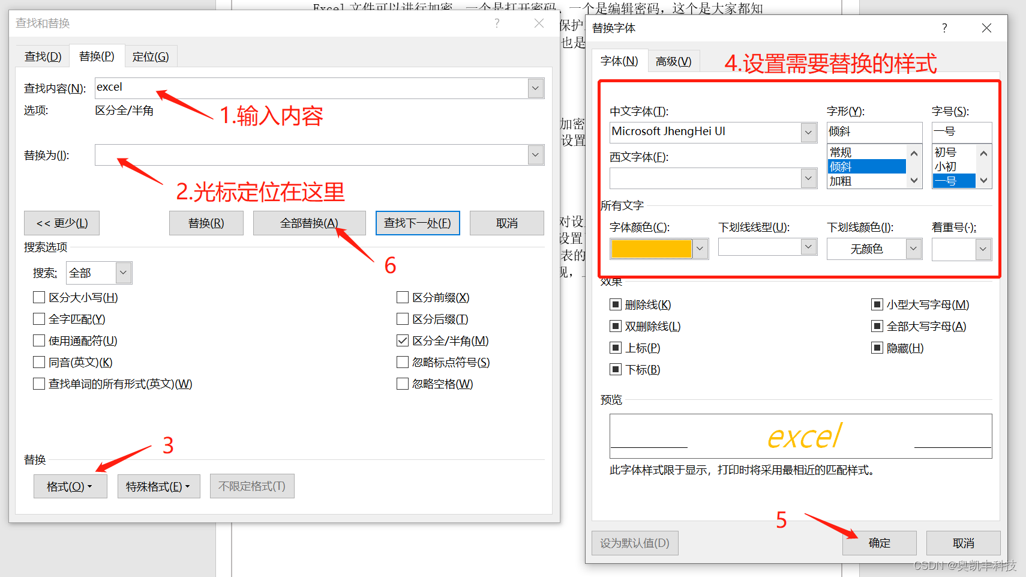The width and height of the screenshot is (1026, 577).
Task: Select 小初 in font size list
Action: (x=954, y=166)
